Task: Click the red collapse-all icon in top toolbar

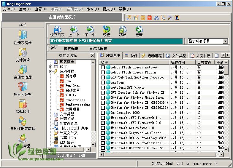Action: point(150,18)
